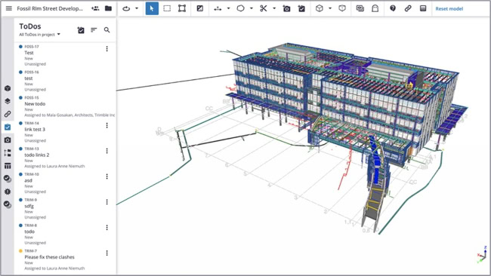Viewport: 491px width, 276px height.
Task: Click the Reset model link
Action: pyautogui.click(x=449, y=9)
